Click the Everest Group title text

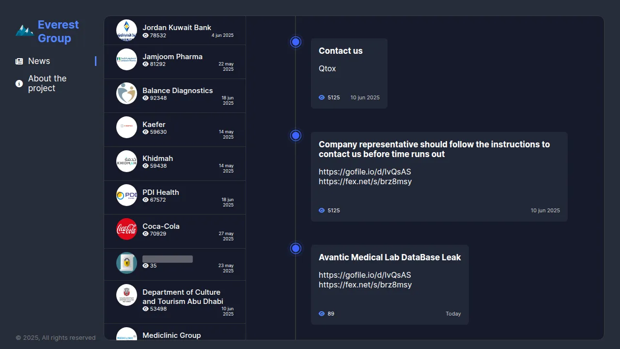point(58,32)
